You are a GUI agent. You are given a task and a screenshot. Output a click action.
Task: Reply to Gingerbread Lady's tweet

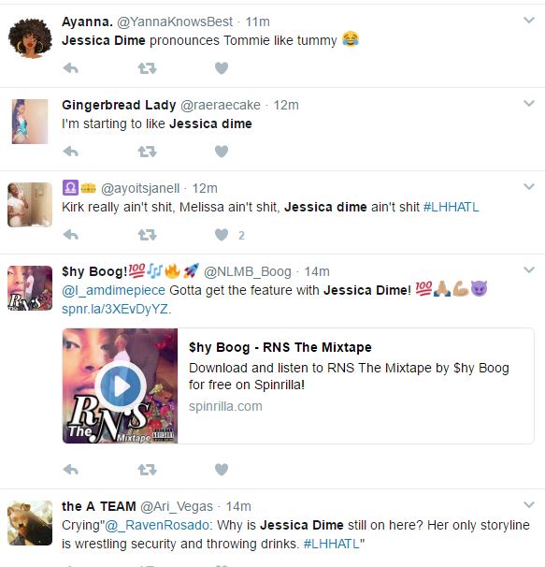(x=70, y=152)
